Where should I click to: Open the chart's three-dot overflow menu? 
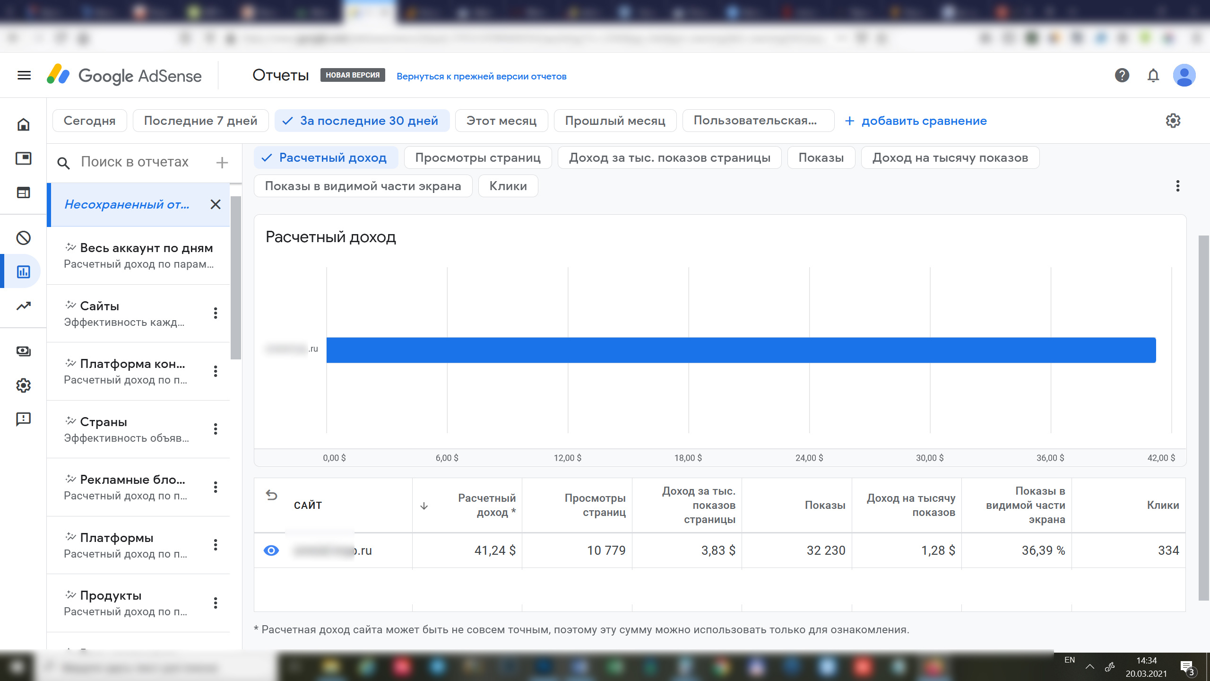[1177, 186]
